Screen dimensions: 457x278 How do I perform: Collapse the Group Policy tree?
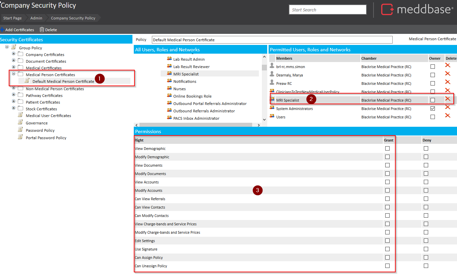7,48
